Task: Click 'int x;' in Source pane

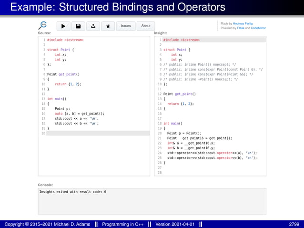Action: 61,54
